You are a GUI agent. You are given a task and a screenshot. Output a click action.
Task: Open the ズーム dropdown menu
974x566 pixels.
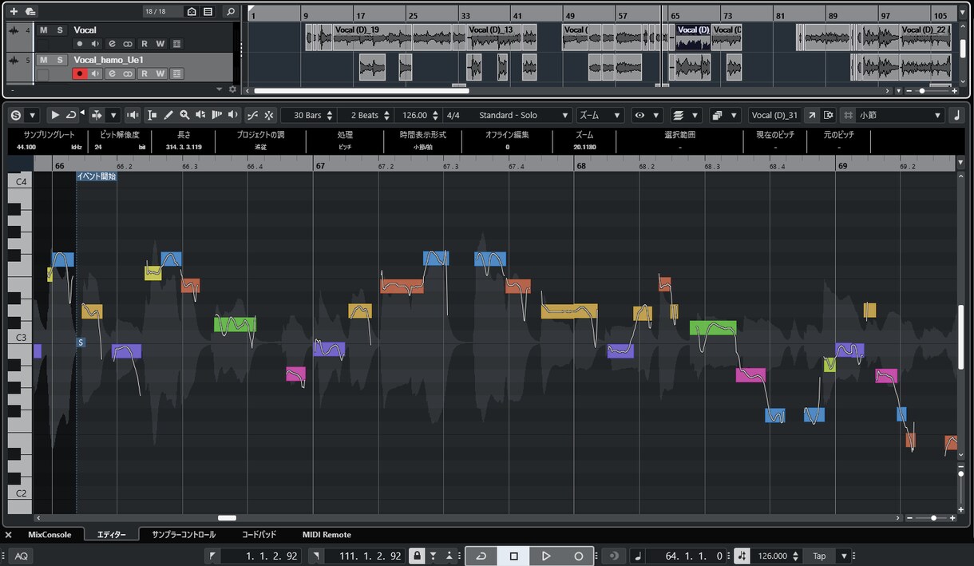pos(600,115)
